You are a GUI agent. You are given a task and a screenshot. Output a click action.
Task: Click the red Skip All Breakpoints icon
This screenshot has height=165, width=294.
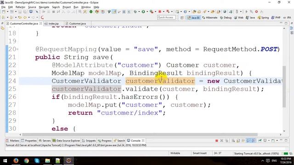point(256,11)
